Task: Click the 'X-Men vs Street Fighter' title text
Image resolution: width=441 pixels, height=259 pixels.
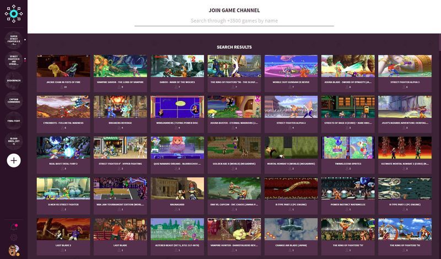Action: tap(63, 204)
